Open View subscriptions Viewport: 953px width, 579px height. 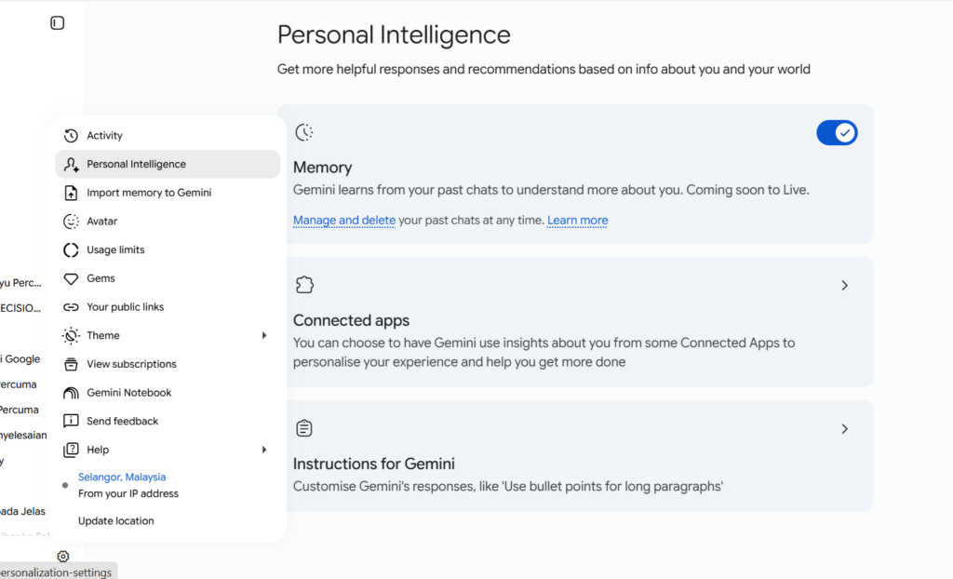tap(168, 364)
